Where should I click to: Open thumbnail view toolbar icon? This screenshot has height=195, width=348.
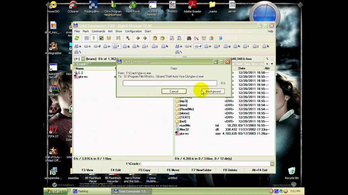click(101, 38)
